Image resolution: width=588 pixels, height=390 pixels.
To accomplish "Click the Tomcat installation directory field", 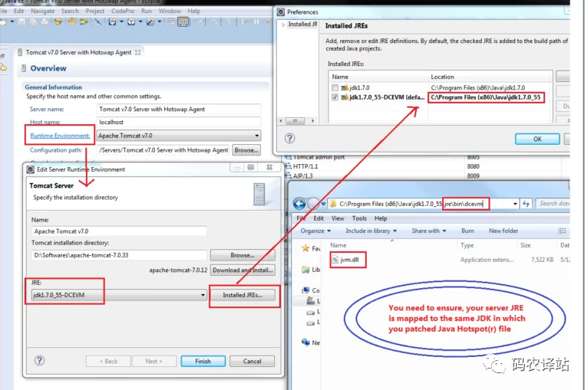I will [x=119, y=255].
